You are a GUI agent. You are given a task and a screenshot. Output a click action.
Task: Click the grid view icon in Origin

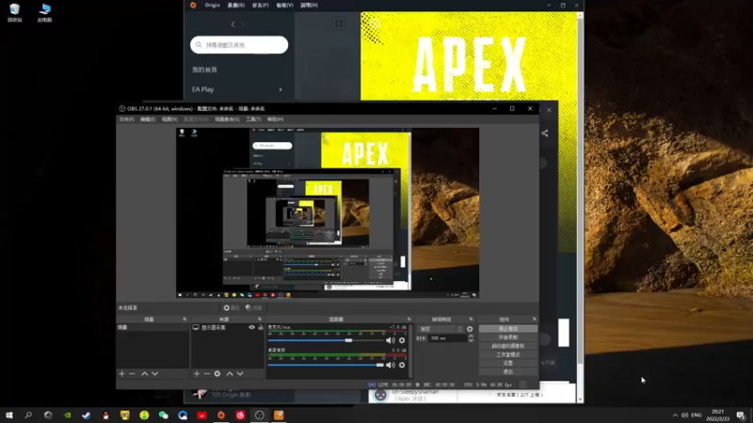click(339, 23)
